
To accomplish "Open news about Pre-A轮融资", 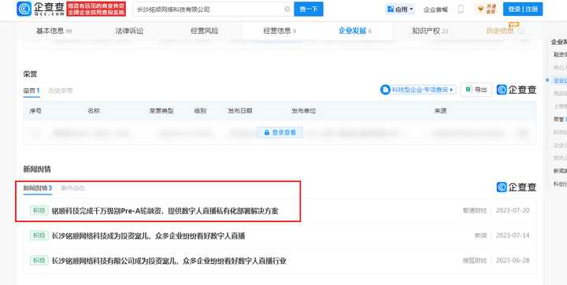I will (x=165, y=211).
